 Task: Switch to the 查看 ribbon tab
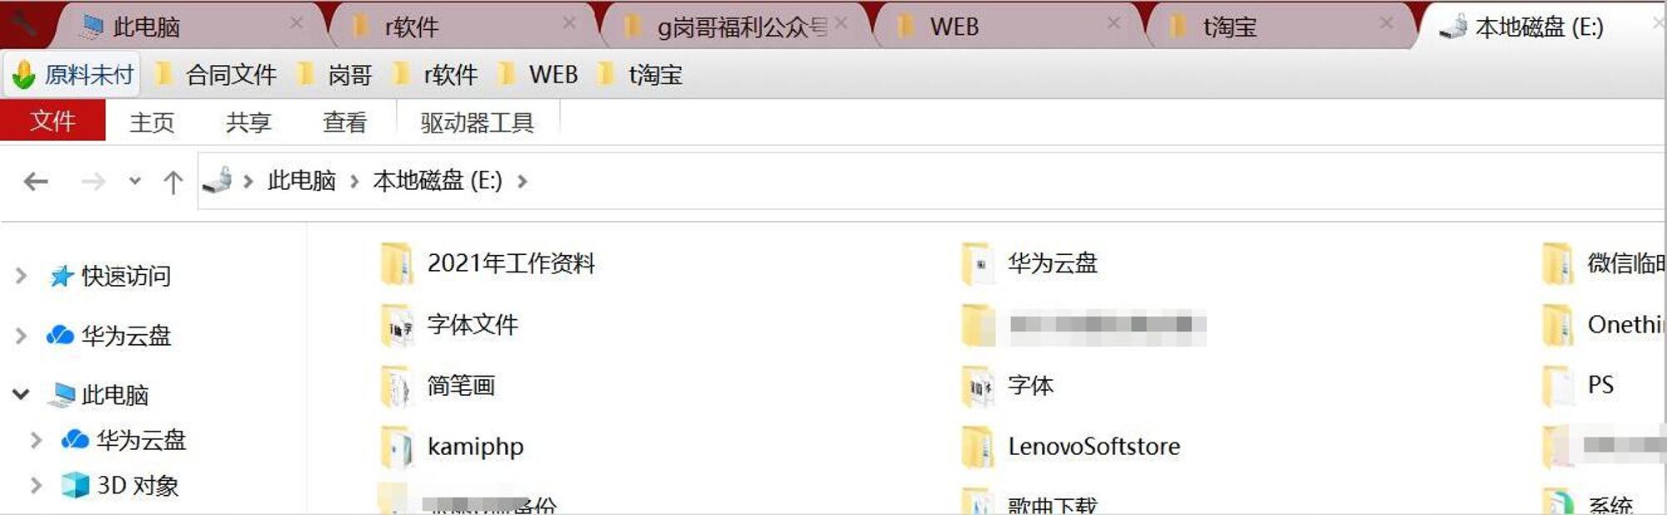(344, 122)
